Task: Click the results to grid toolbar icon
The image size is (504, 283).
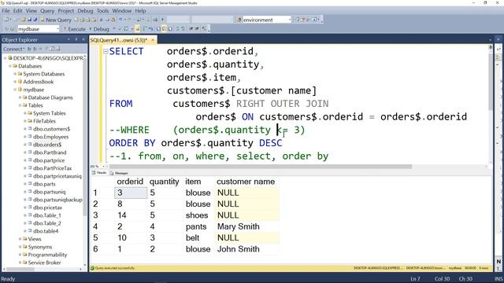Action: 164,29
